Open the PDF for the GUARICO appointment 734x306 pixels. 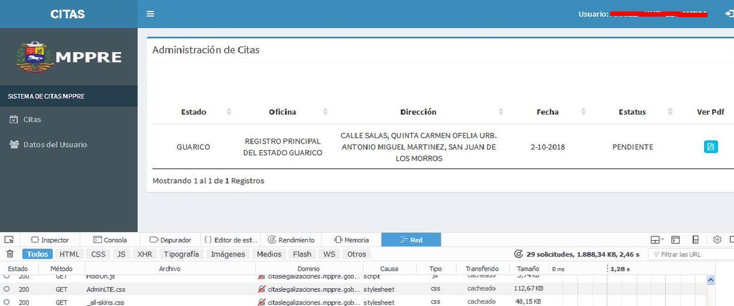(711, 147)
